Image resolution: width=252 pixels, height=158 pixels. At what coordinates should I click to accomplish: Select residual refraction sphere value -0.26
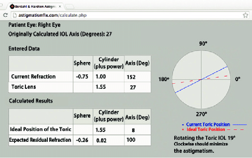coord(82,140)
